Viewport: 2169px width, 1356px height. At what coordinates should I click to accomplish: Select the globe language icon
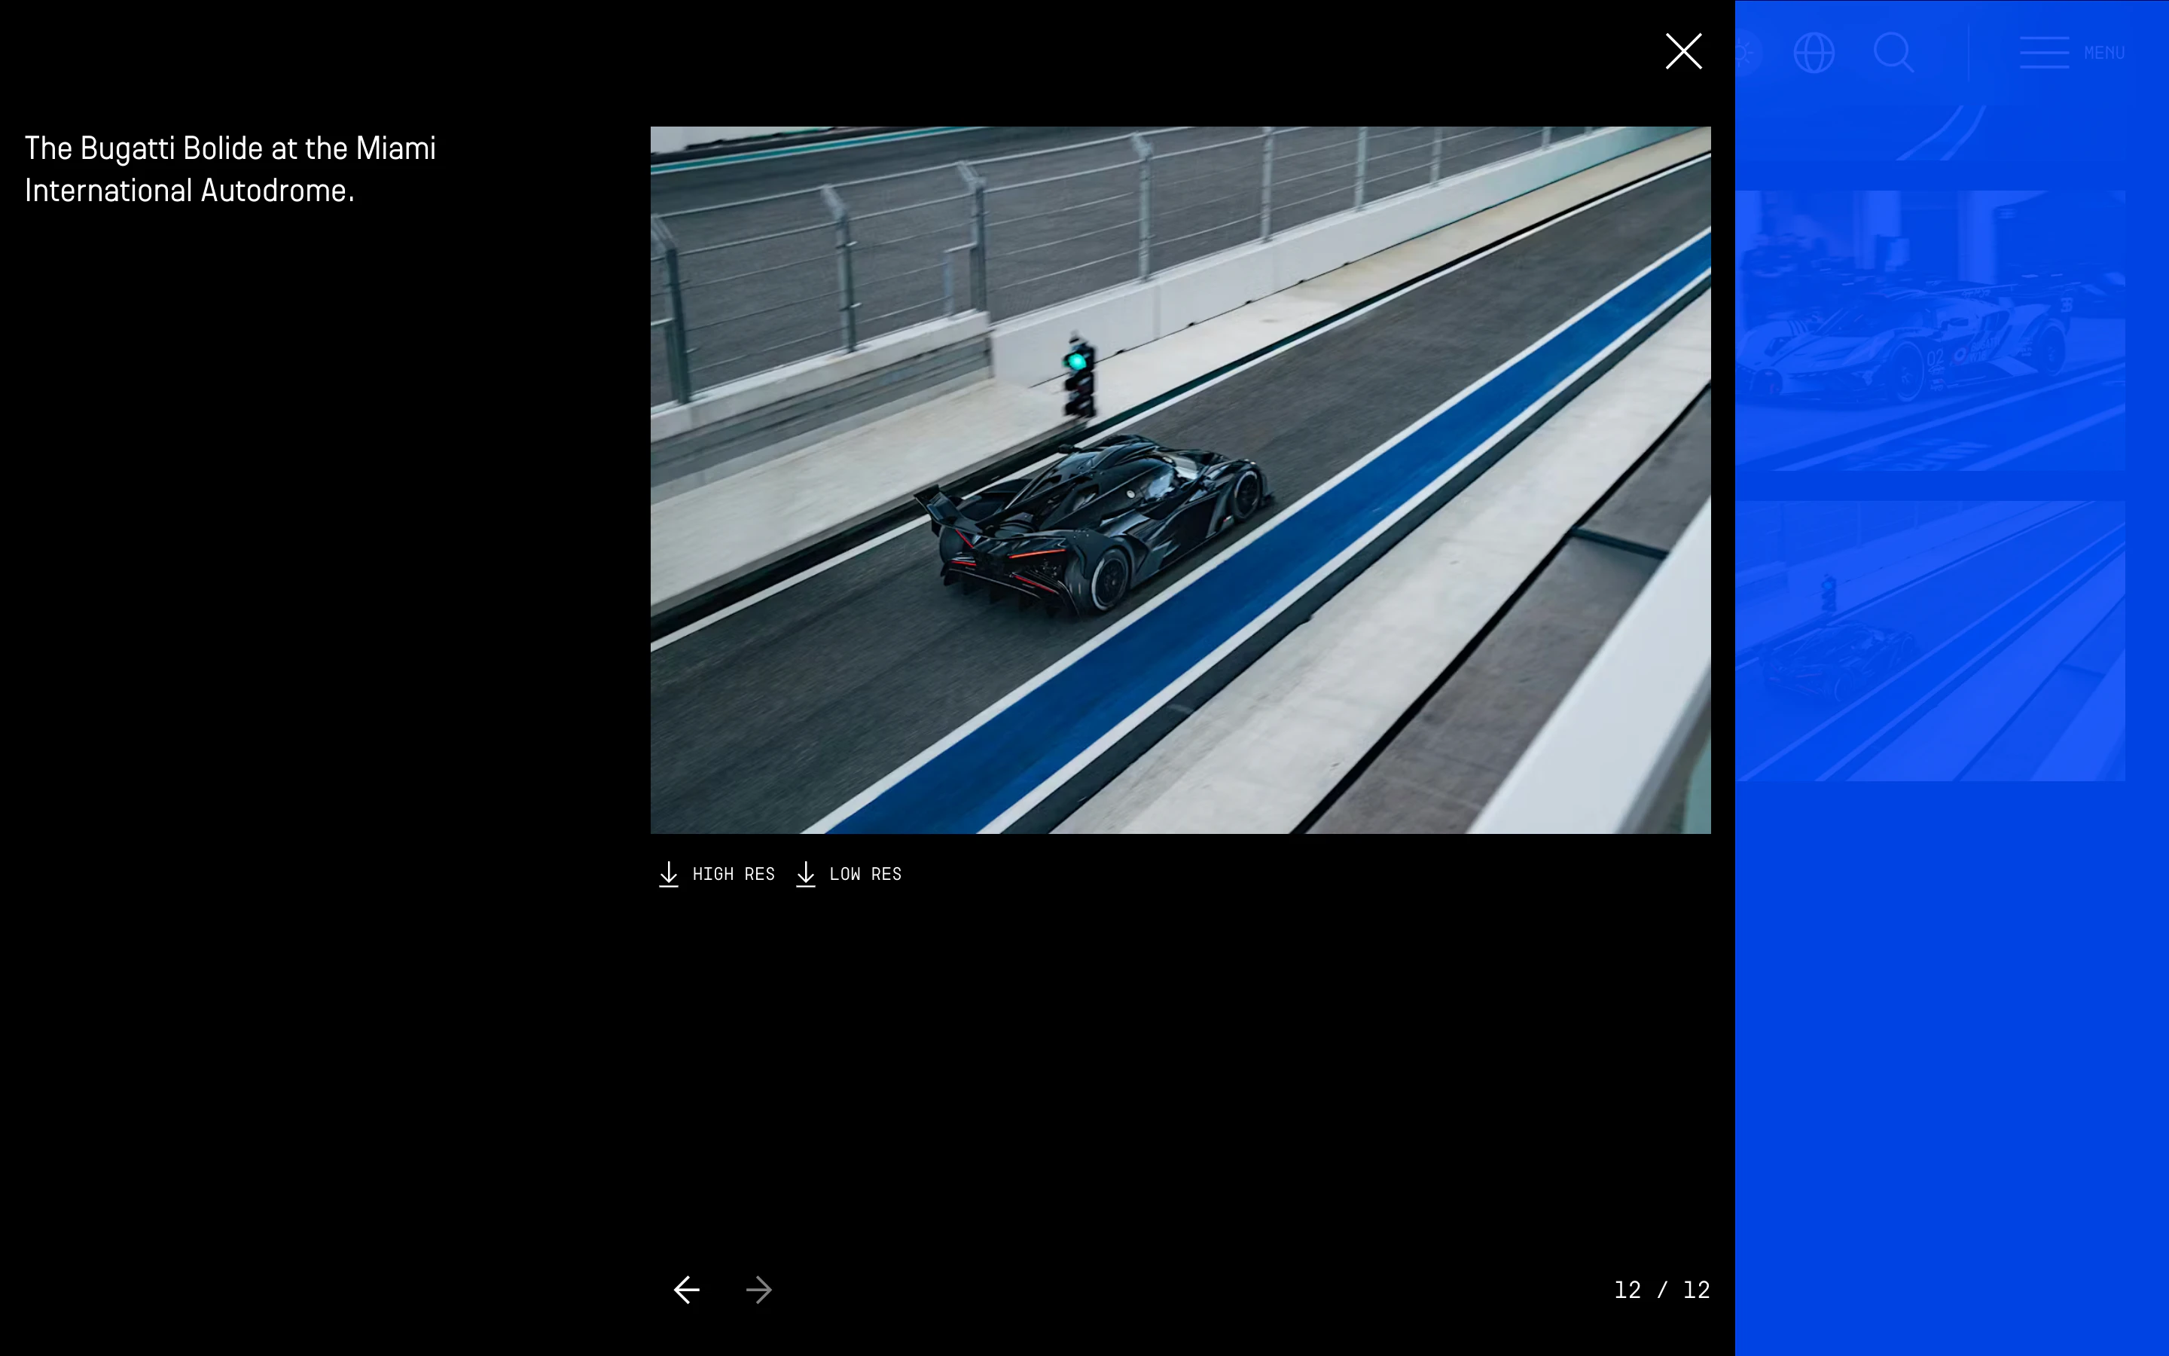tap(1815, 52)
